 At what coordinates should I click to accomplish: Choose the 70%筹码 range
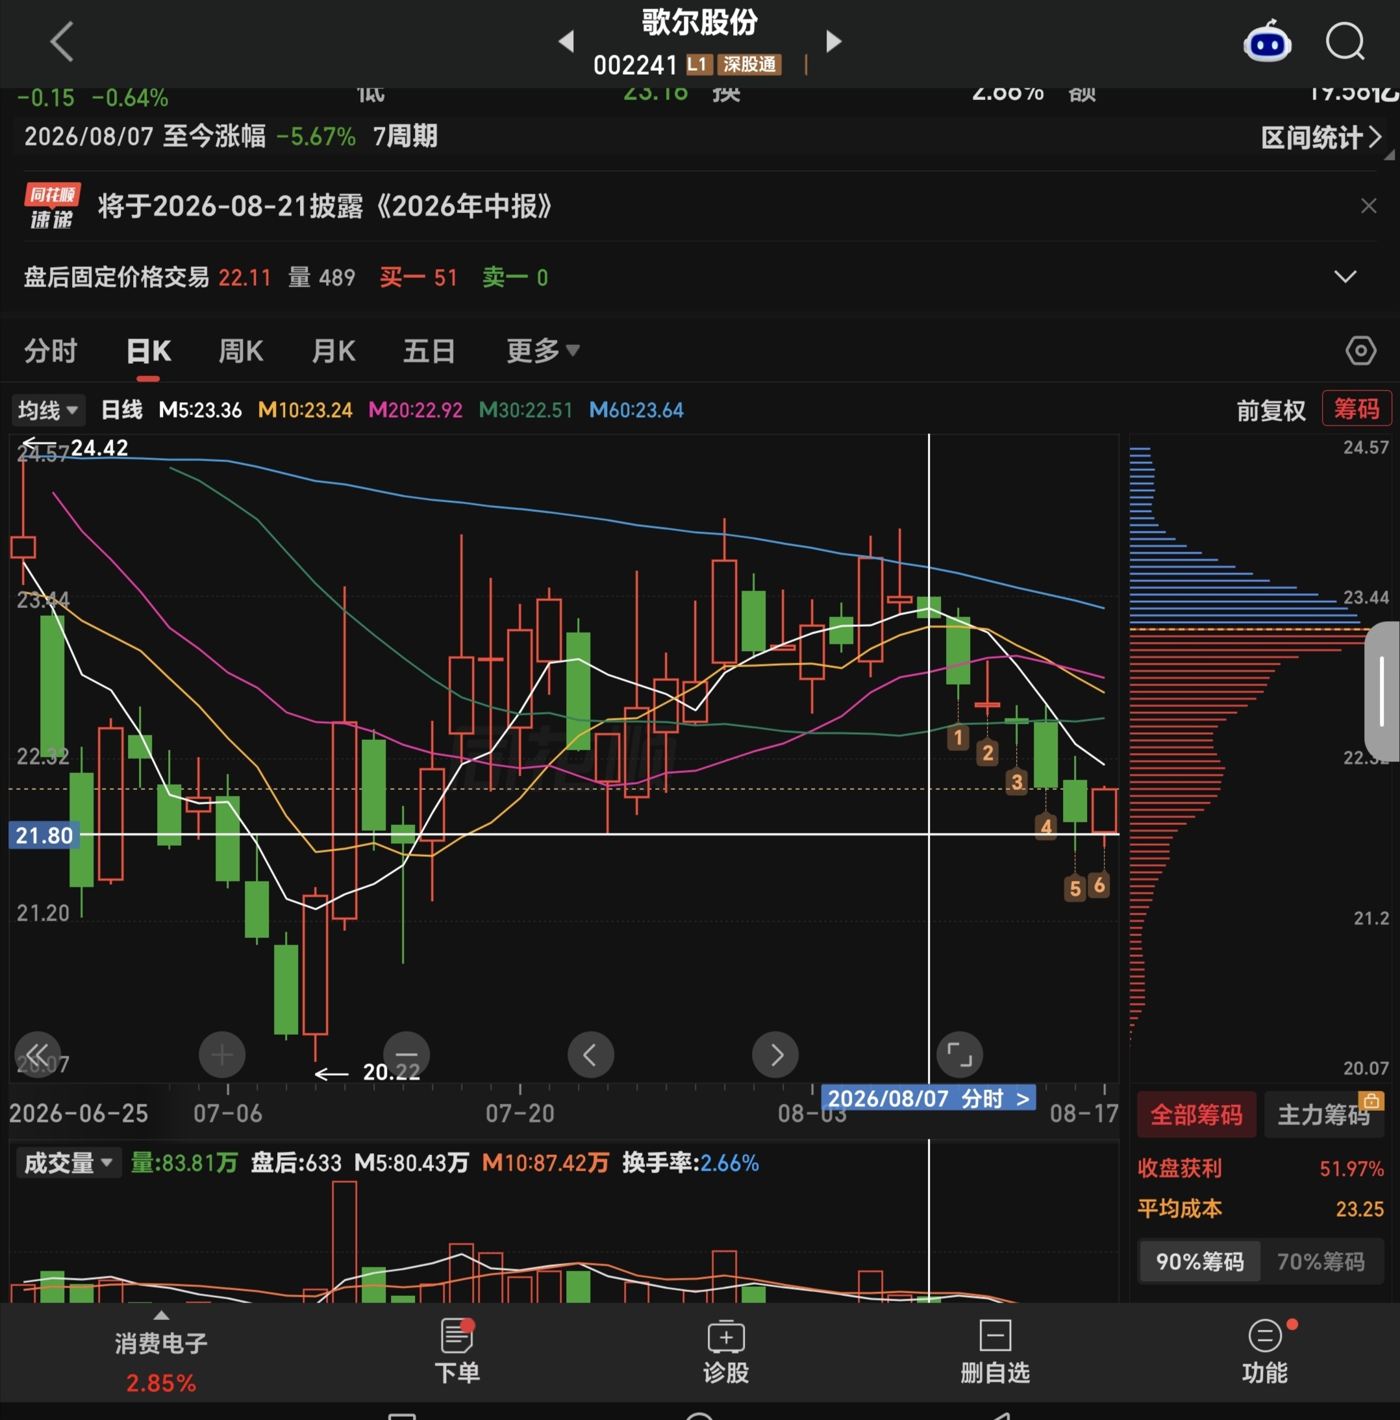(1321, 1262)
